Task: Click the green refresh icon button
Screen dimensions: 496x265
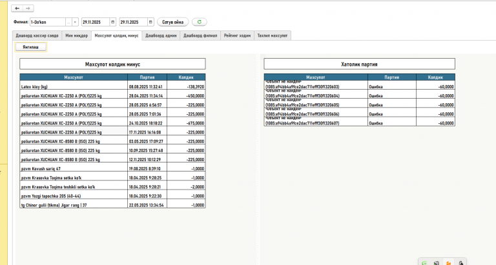Action: 200,22
